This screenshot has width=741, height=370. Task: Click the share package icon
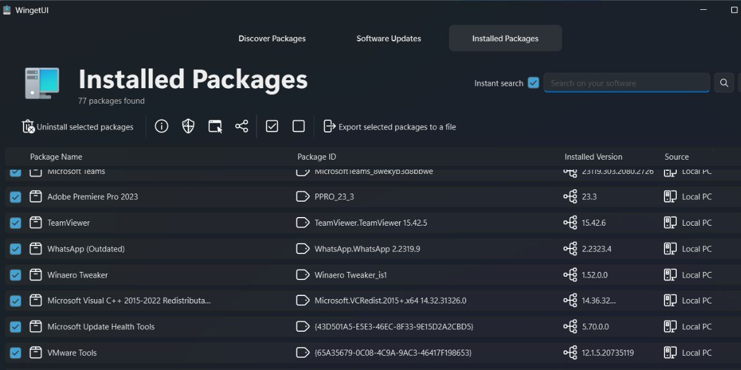point(241,126)
